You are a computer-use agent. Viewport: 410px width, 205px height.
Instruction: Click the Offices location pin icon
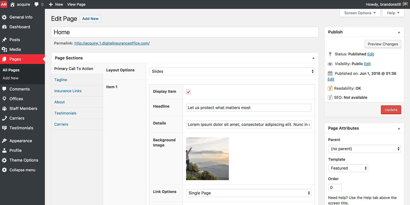(4, 99)
